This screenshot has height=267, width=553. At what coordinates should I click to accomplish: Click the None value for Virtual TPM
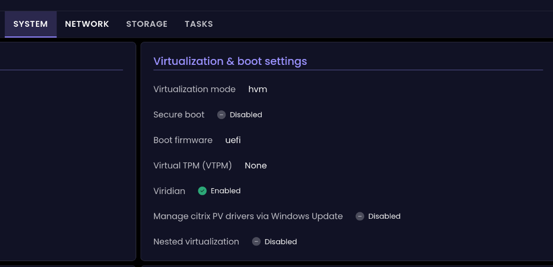[x=255, y=166]
